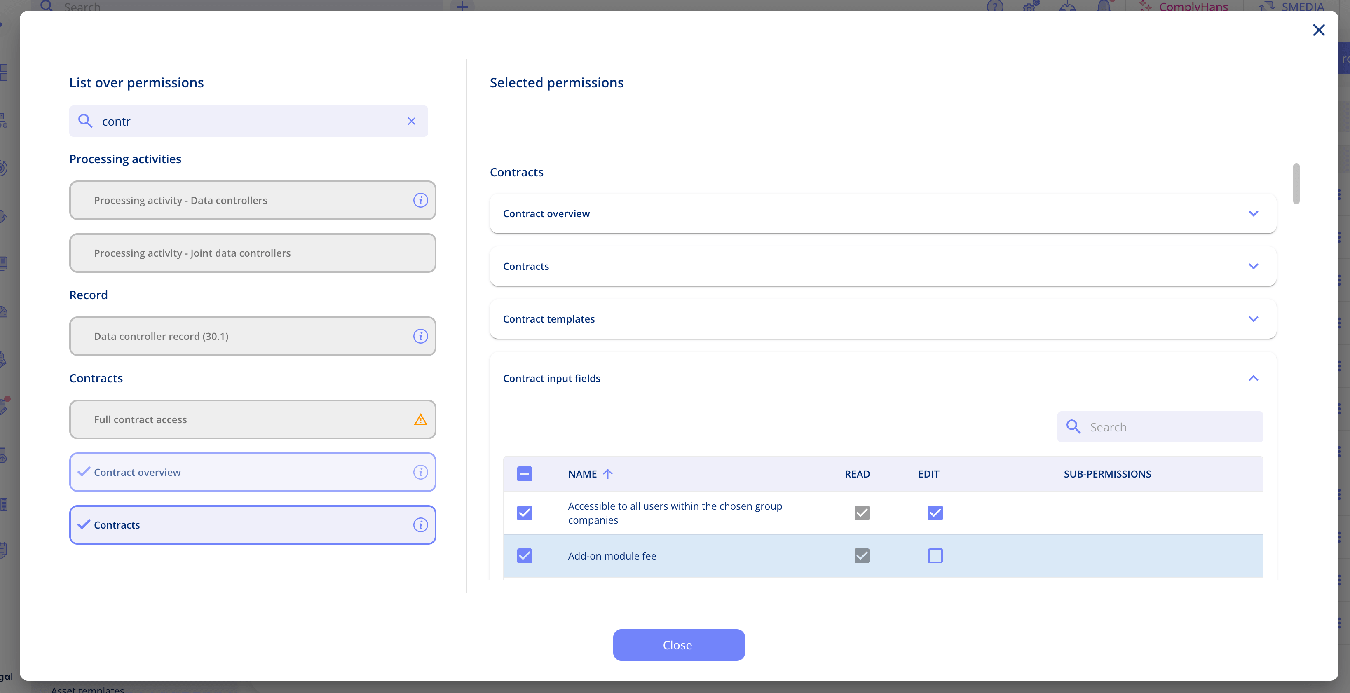The height and width of the screenshot is (693, 1350).
Task: Click the magnifier icon in contract input fields search
Action: [1073, 426]
